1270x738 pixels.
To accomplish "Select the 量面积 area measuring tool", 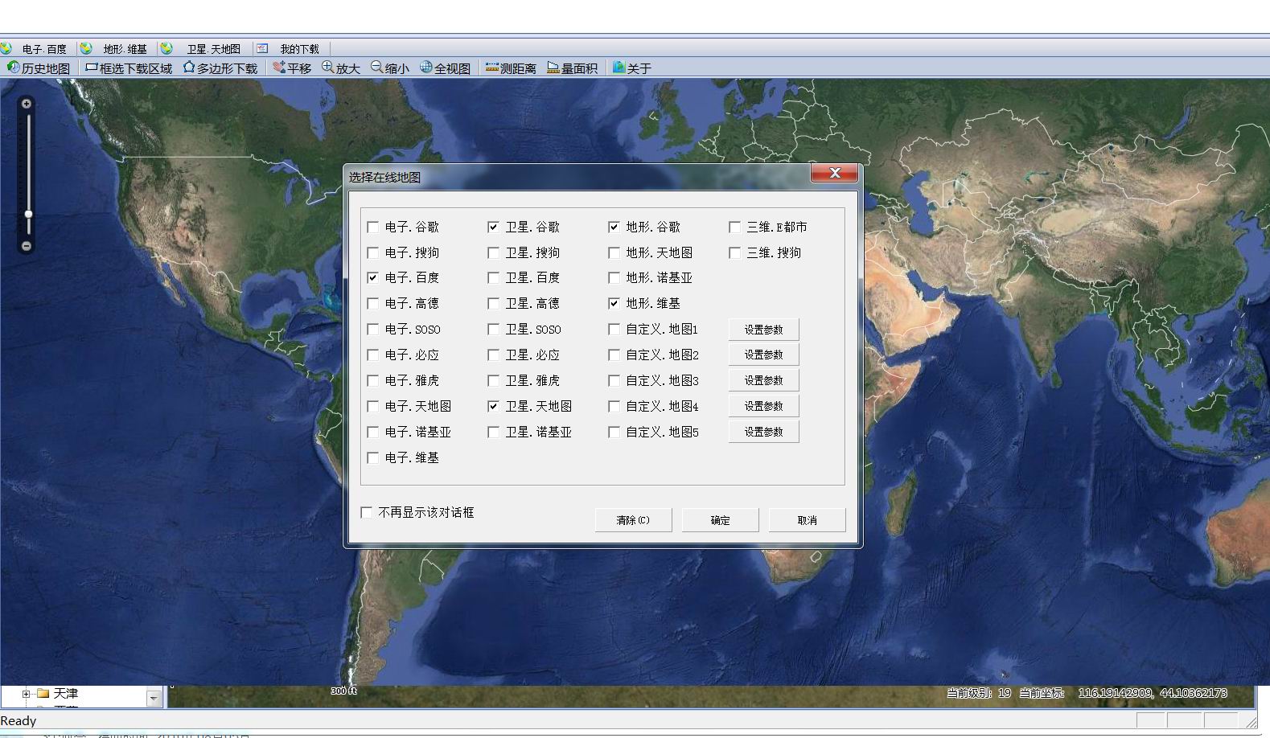I will pos(572,68).
